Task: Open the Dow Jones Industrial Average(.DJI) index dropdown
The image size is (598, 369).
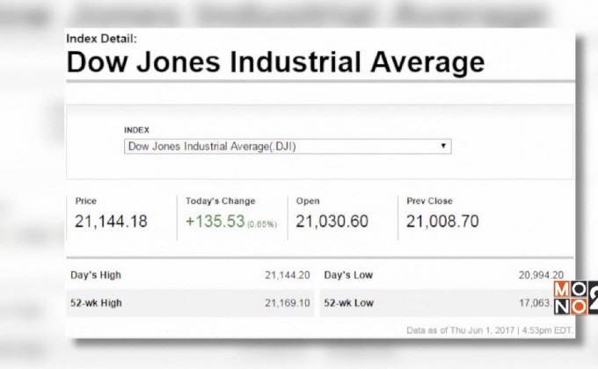Action: pyautogui.click(x=288, y=147)
